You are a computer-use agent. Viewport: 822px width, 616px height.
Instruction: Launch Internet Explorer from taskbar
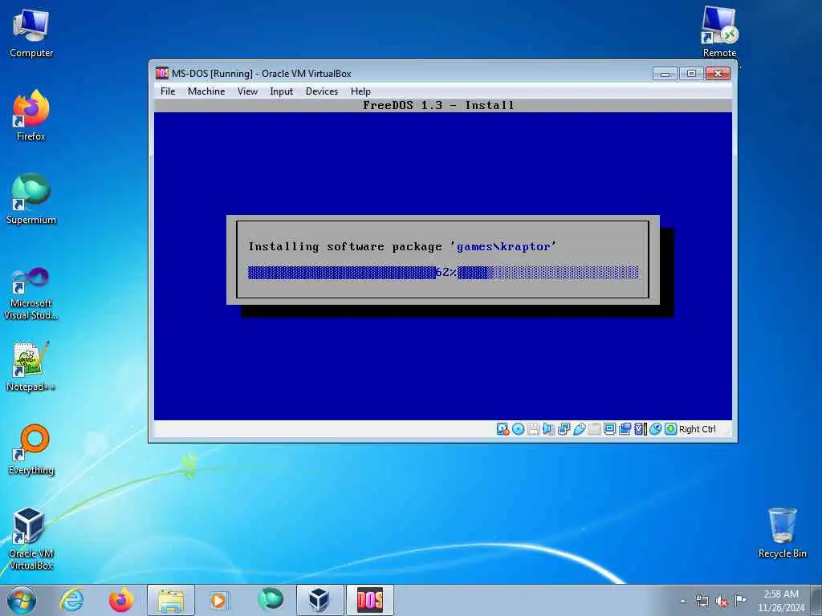71,600
